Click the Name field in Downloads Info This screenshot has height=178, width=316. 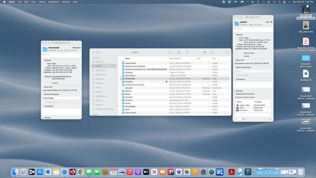[62, 98]
